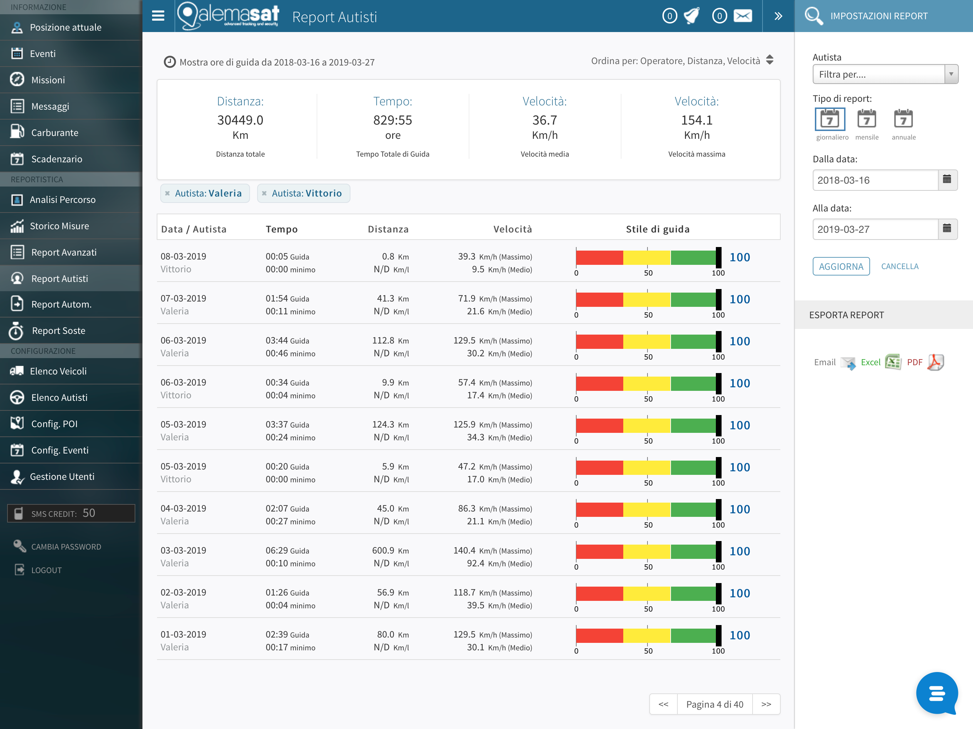Open the Autista filter dropdown
Screen dimensions: 973x729
[x=885, y=74]
